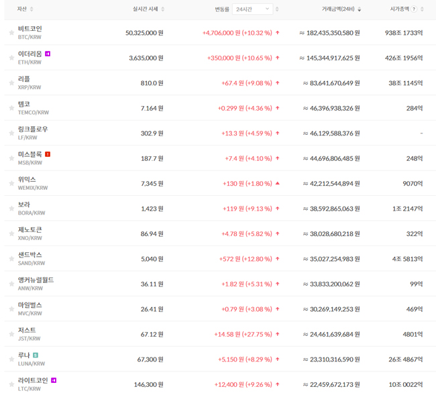The height and width of the screenshot is (395, 436).
Task: Star 비트코인 (BTC) as a favorite
Action: pyautogui.click(x=11, y=33)
